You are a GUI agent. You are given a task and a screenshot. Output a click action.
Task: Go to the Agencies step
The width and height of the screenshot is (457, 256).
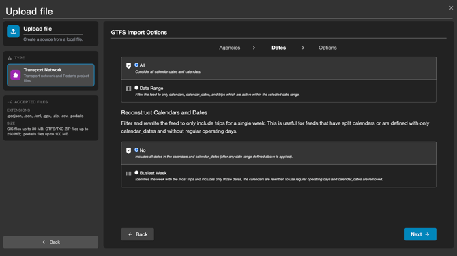pyautogui.click(x=230, y=48)
